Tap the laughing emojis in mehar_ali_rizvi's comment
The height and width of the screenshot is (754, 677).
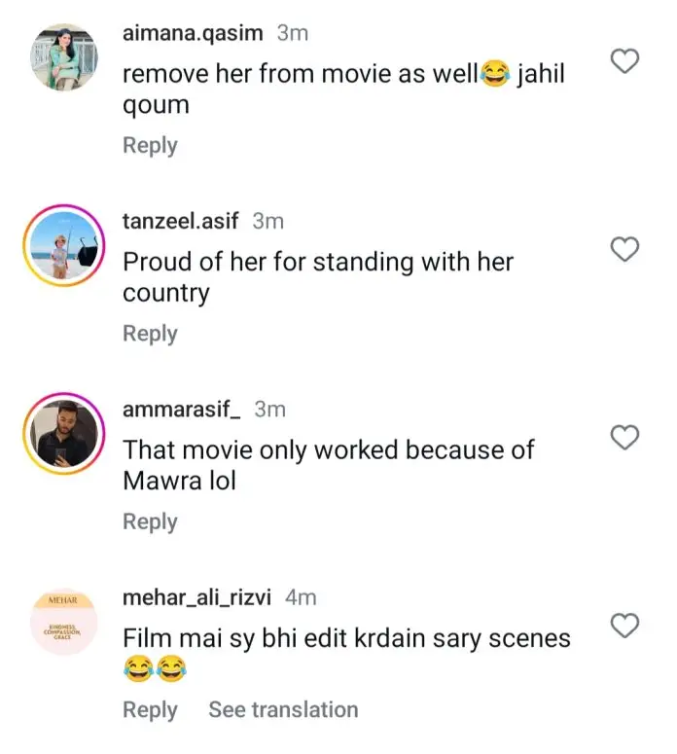coord(154,669)
